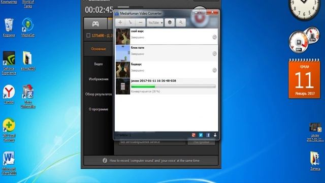Open the folder icon next to GeForce Experience
325x183 pixels.
pyautogui.click(x=28, y=60)
